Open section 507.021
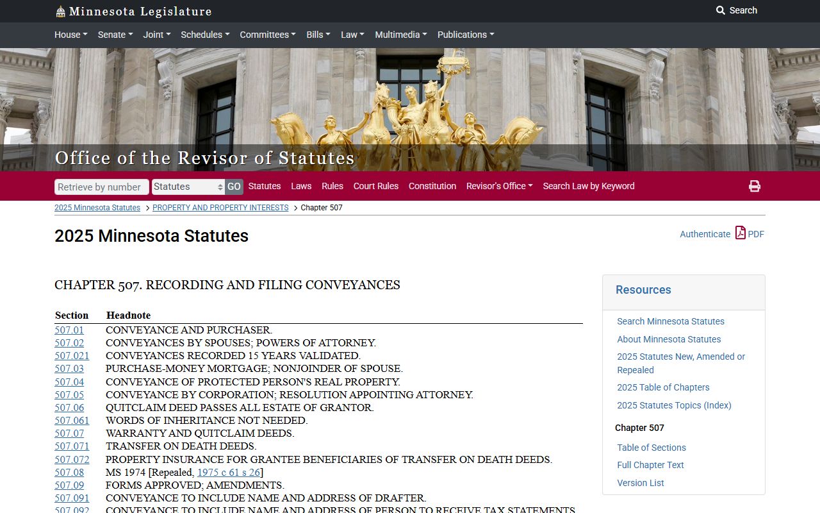This screenshot has width=820, height=513. click(72, 356)
